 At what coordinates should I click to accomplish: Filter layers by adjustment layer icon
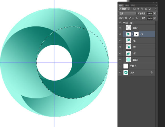click(138, 9)
